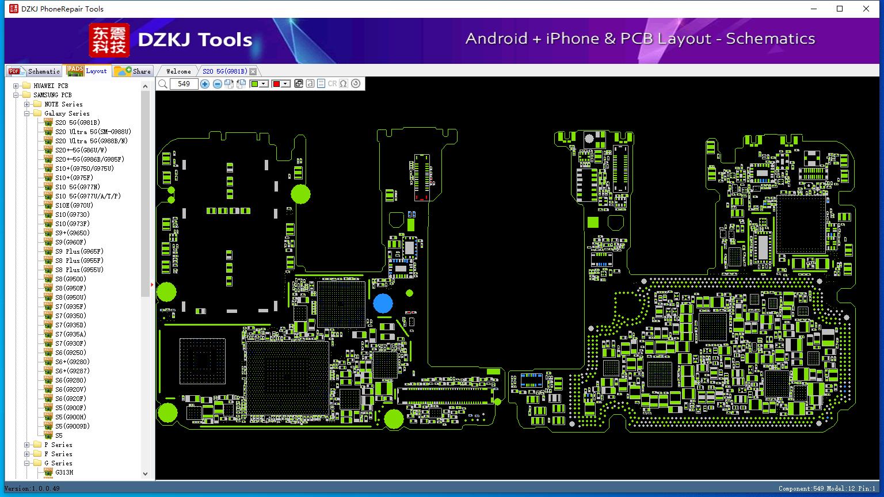Select the S20 5G(G981B) document tab
The height and width of the screenshot is (497, 884).
point(224,71)
